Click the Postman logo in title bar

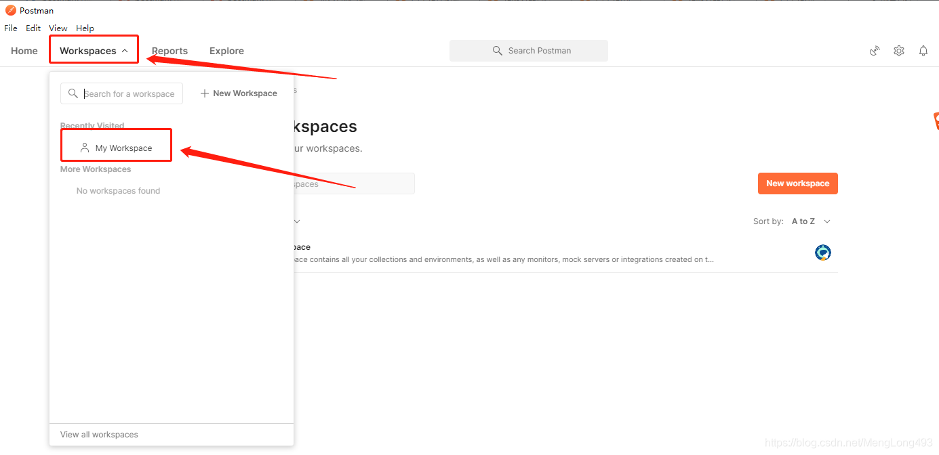[x=11, y=10]
